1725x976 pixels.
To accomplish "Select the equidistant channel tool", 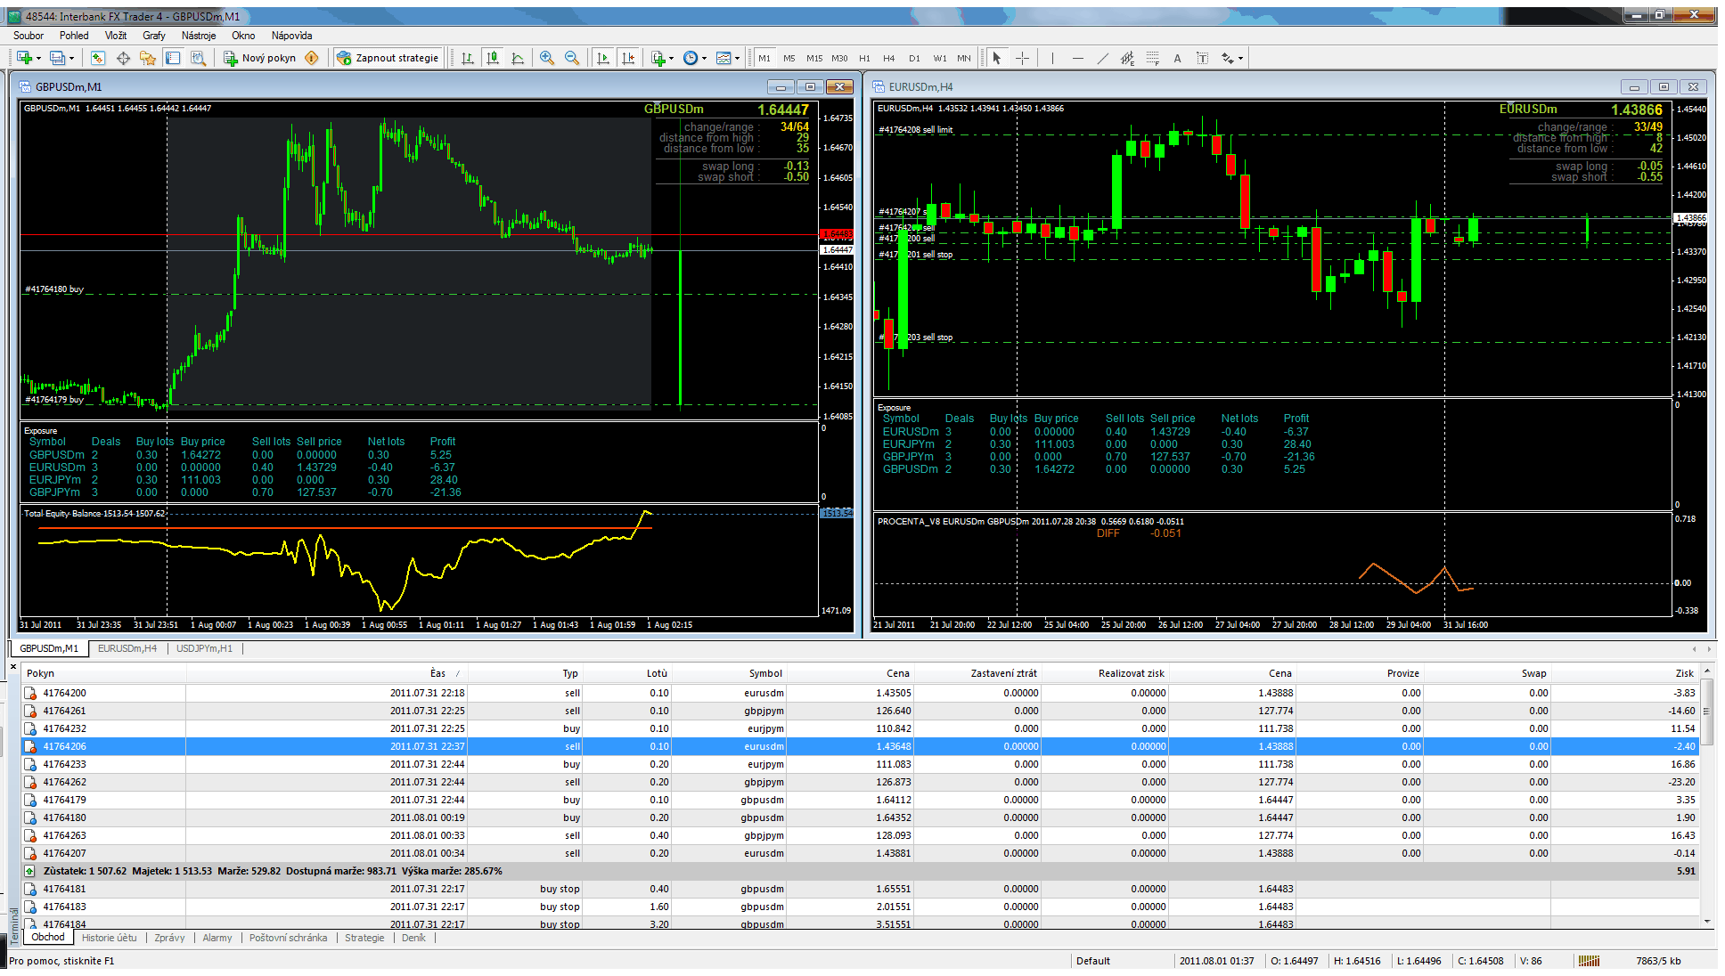I will 1127,58.
